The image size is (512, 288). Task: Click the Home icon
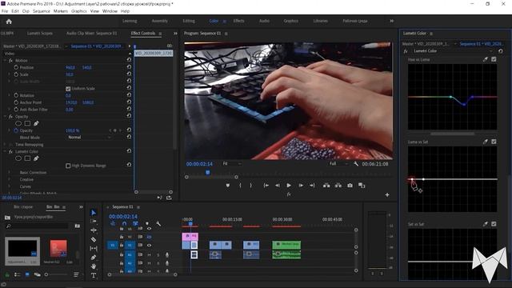(9, 22)
